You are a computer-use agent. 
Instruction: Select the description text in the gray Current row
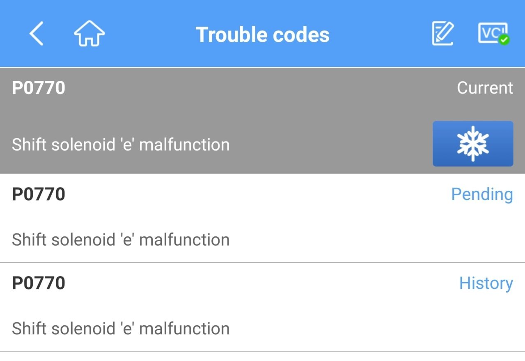click(121, 144)
